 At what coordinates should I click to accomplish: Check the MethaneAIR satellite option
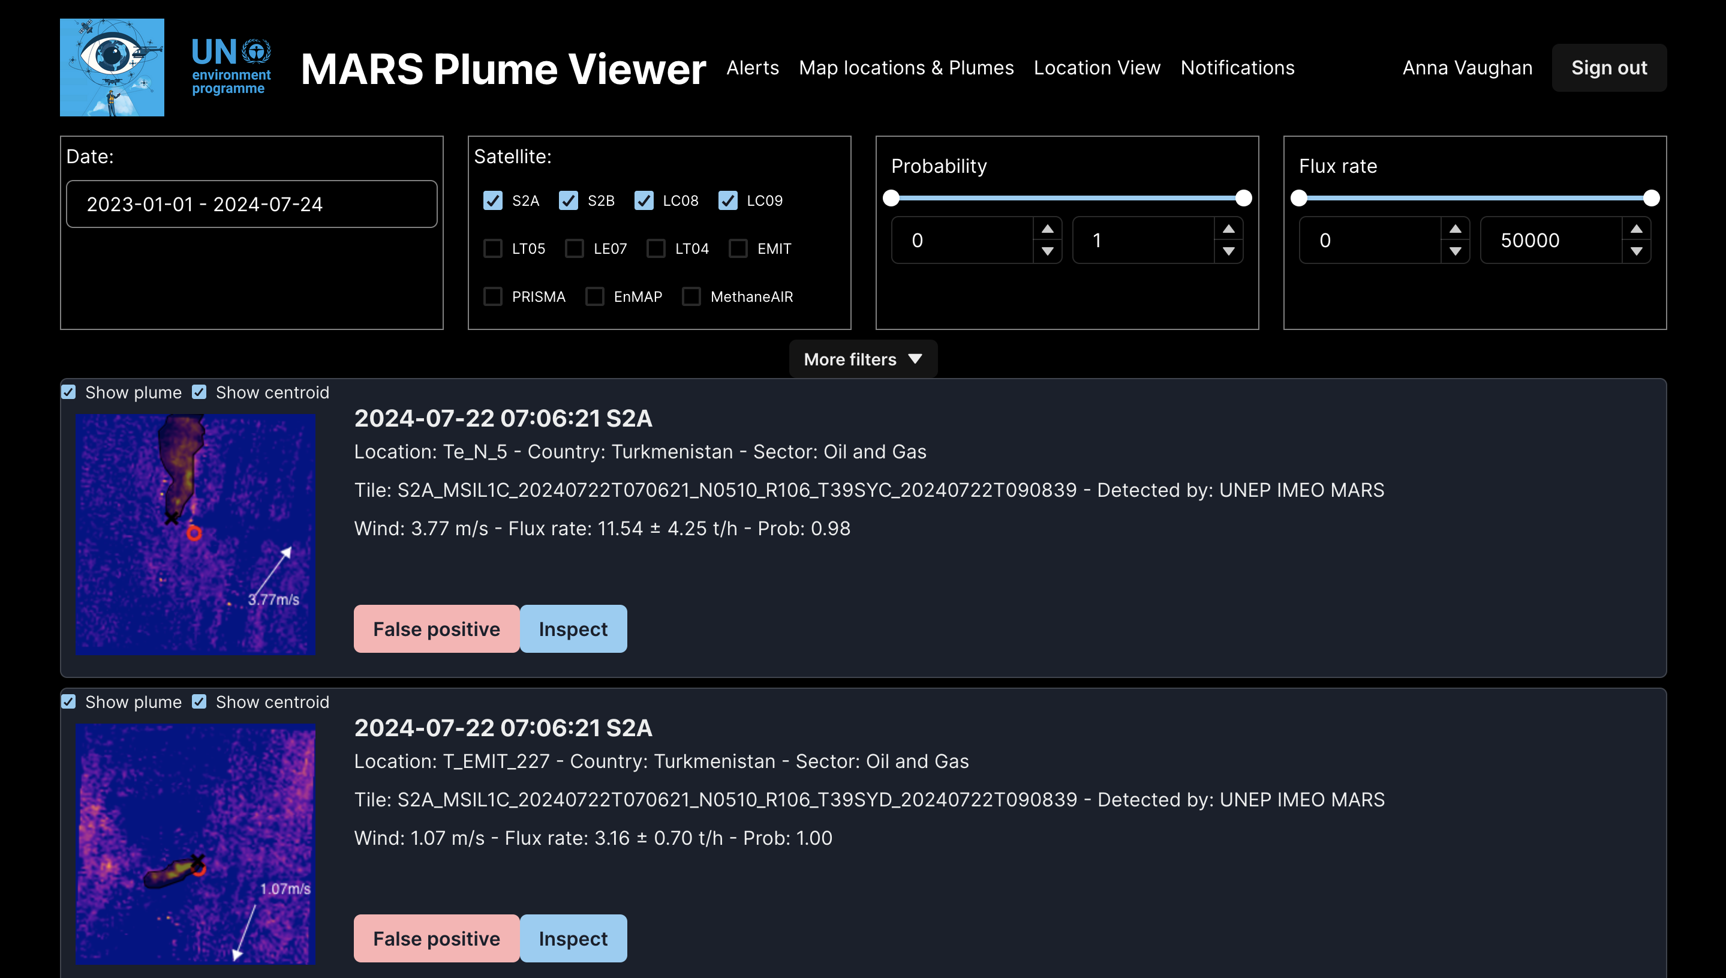[691, 297]
